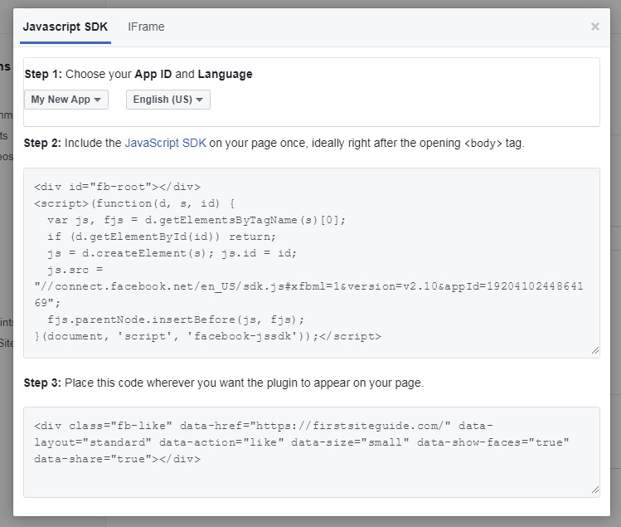The image size is (621, 527).
Task: Click the 'if (d.getElementById(id)) return;' line
Action: pyautogui.click(x=162, y=237)
